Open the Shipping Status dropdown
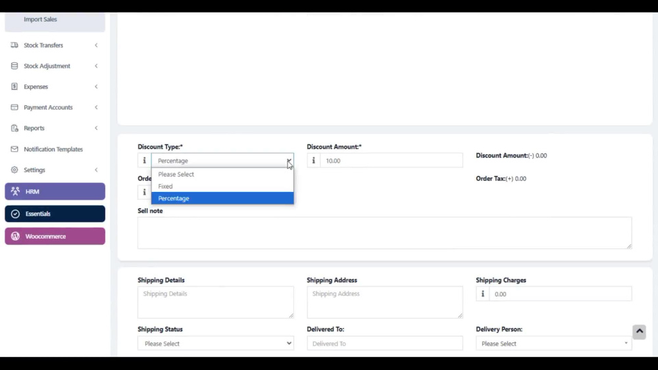The image size is (658, 370). pyautogui.click(x=216, y=343)
